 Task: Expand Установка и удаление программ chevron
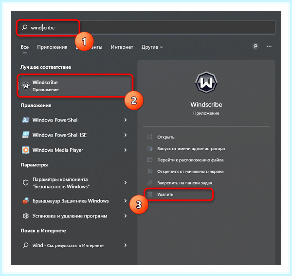[x=126, y=216]
